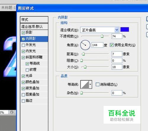Click the 杂色 noise slider handle

pyautogui.click(x=81, y=93)
